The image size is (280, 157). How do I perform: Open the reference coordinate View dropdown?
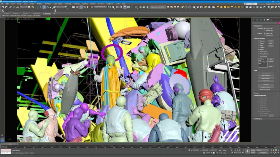pos(60,7)
